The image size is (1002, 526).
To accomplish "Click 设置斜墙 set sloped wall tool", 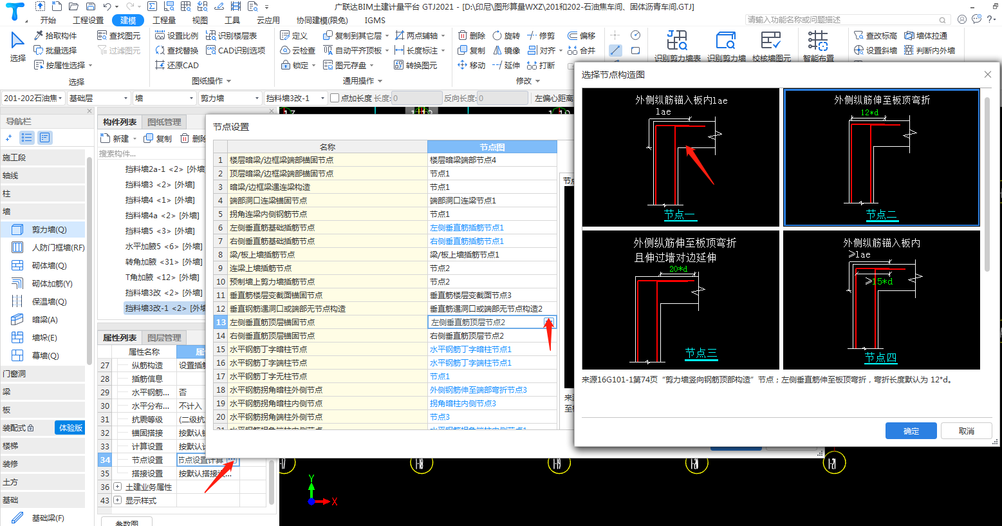I will [875, 50].
